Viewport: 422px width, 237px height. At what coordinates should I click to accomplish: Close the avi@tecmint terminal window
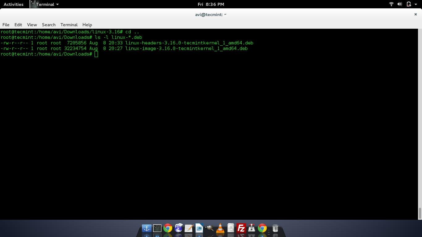click(x=416, y=14)
